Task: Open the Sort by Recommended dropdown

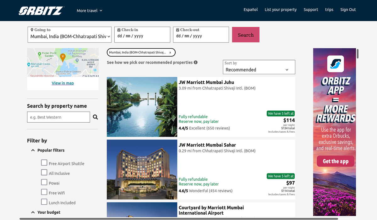Action: (259, 67)
